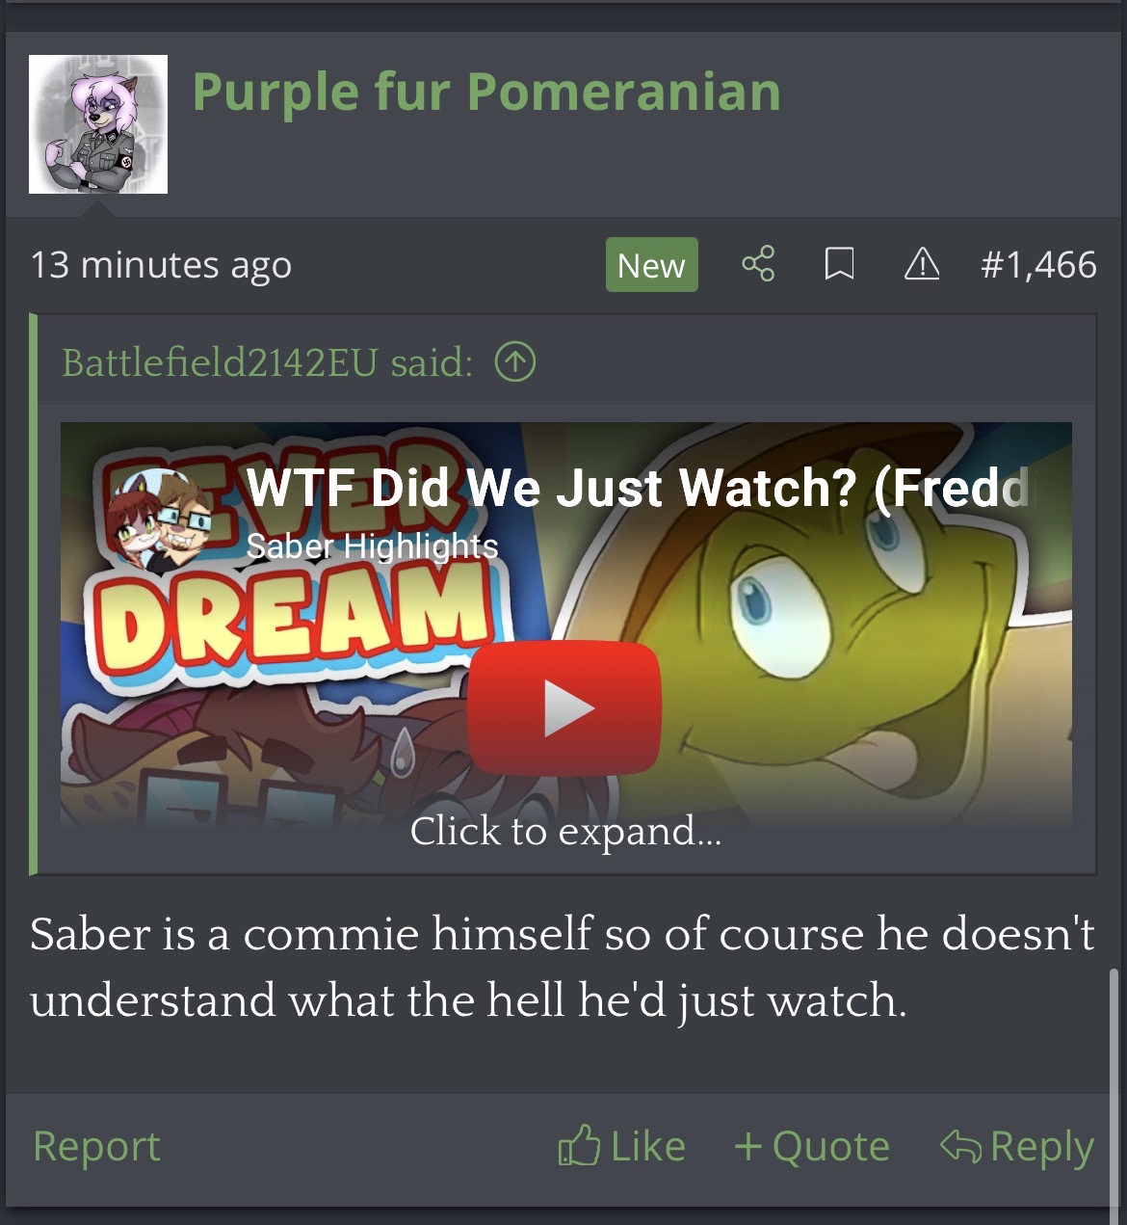
Task: Add this post with the +Quote button
Action: pyautogui.click(x=811, y=1146)
